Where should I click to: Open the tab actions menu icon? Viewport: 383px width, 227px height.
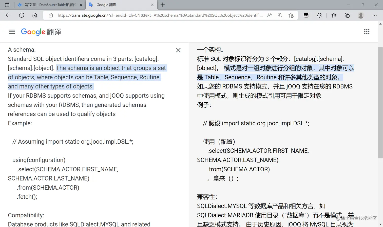[x=7, y=5]
